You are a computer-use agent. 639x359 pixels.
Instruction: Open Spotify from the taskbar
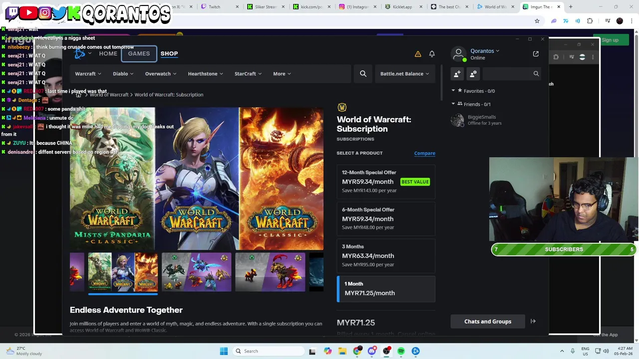401,351
